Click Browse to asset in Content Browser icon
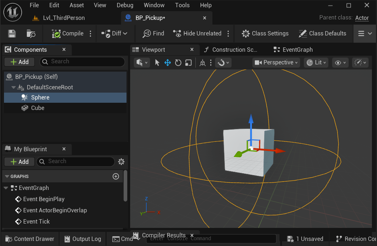The width and height of the screenshot is (377, 246). point(31,34)
